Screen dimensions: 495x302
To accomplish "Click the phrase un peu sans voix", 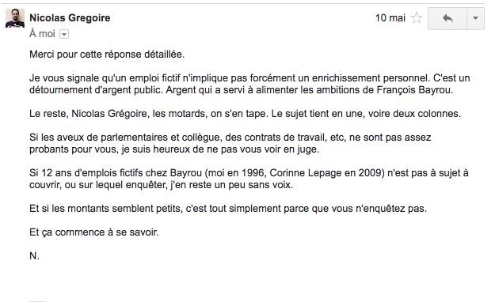I will (x=253, y=185).
